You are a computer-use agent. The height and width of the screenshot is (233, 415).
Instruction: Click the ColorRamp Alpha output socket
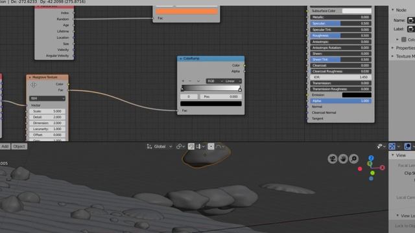point(244,71)
